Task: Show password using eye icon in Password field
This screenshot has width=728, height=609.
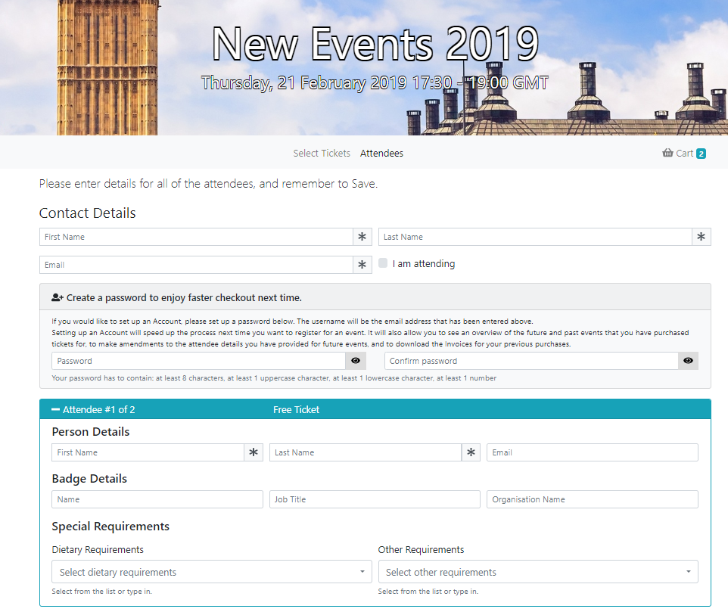Action: [x=356, y=361]
